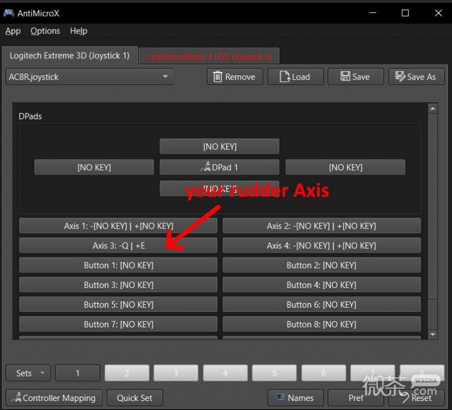Click scrollbar down arrow in mapping list
The width and height of the screenshot is (452, 410).
(x=433, y=334)
